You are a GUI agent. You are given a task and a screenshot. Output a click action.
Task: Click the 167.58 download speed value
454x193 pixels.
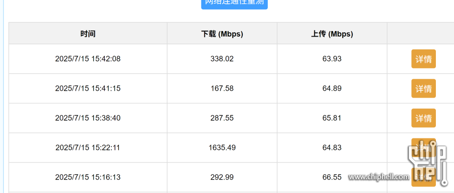[222, 88]
